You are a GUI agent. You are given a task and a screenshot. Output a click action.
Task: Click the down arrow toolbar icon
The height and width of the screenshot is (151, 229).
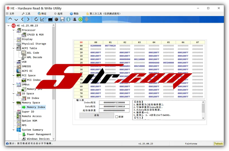pos(16,19)
